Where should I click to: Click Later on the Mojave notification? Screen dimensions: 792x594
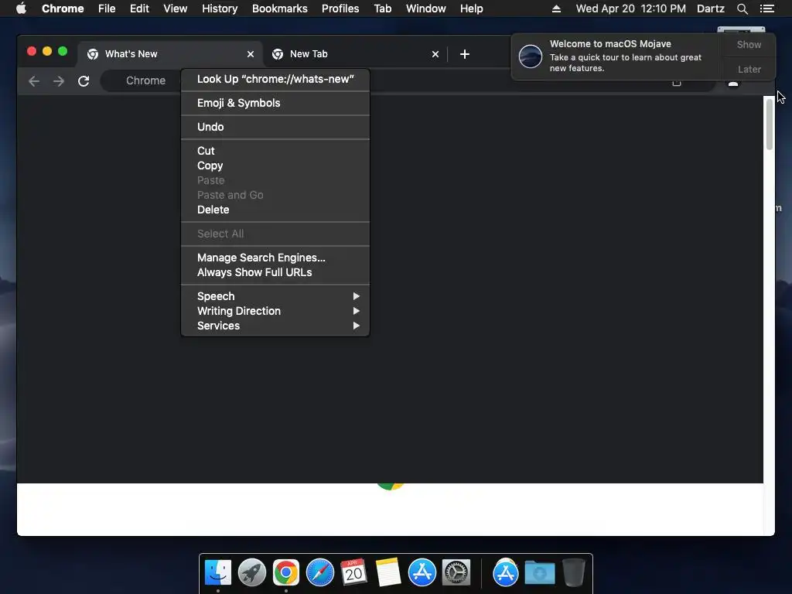point(749,69)
